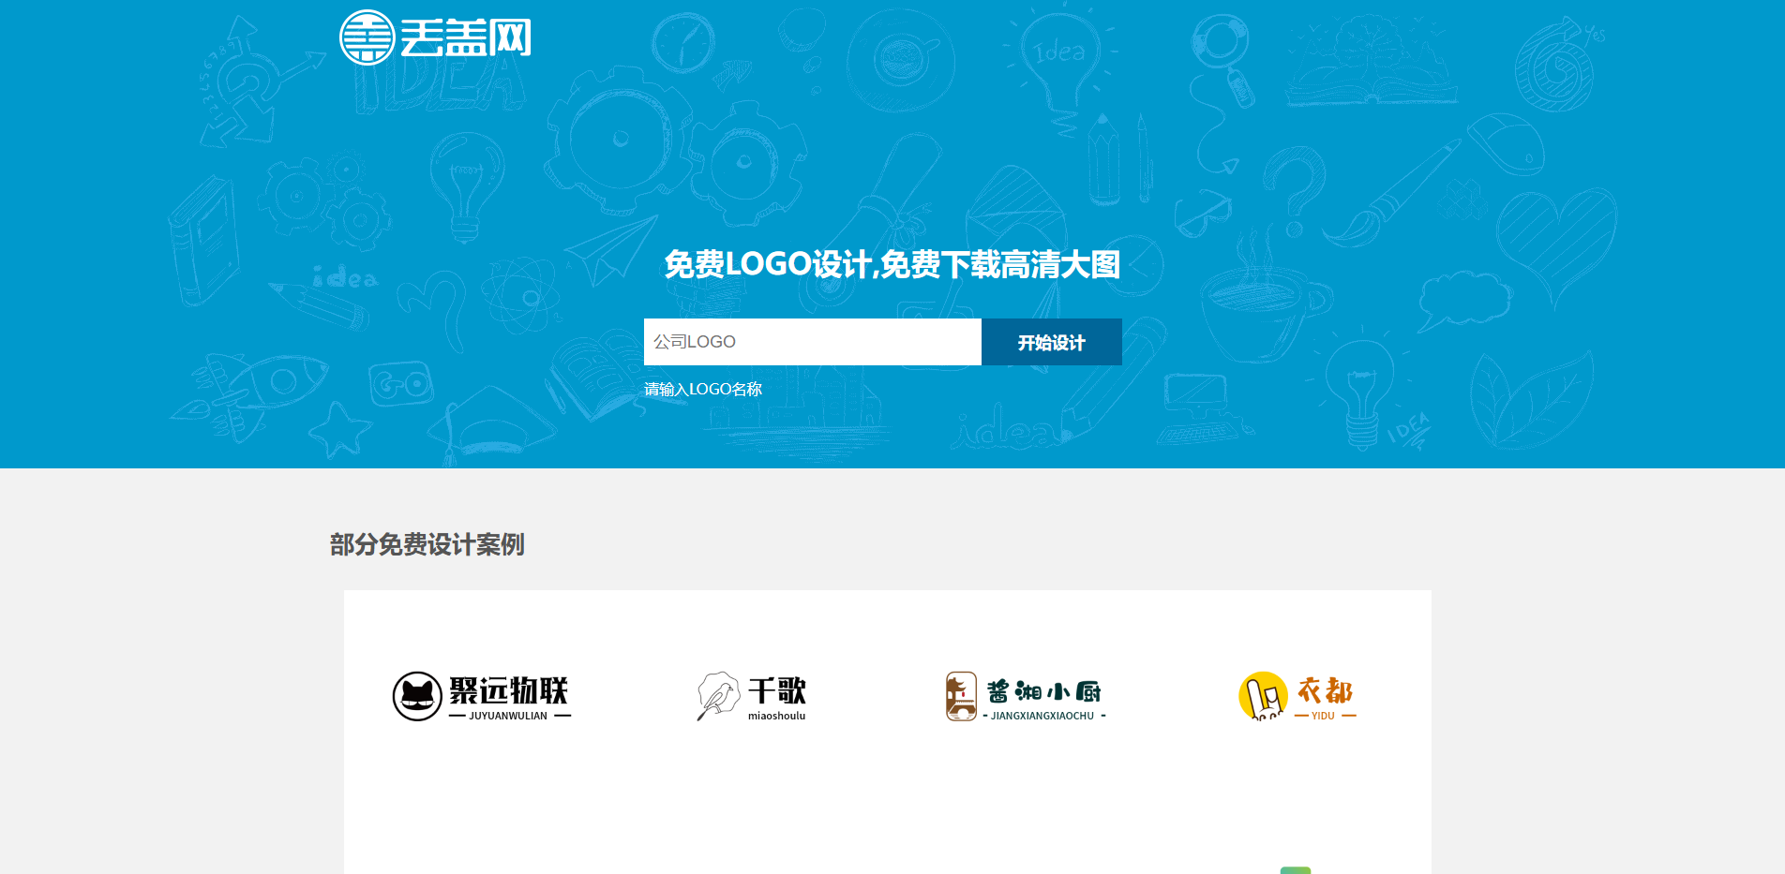1785x874 pixels.
Task: Click the JIANGXIANGXIAOCHU subtitle text
Action: (x=1043, y=716)
